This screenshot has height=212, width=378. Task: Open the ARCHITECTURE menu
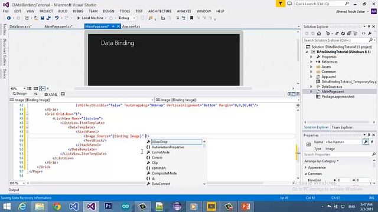(x=160, y=11)
